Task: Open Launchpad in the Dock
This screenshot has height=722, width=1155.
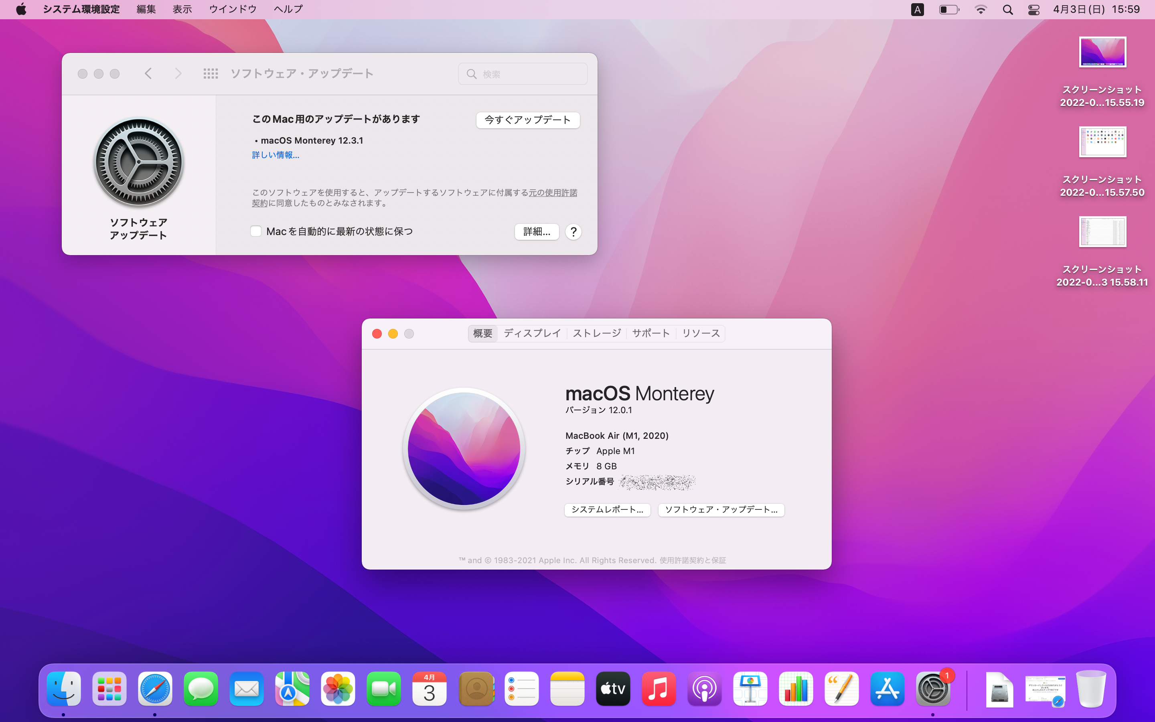Action: [109, 689]
